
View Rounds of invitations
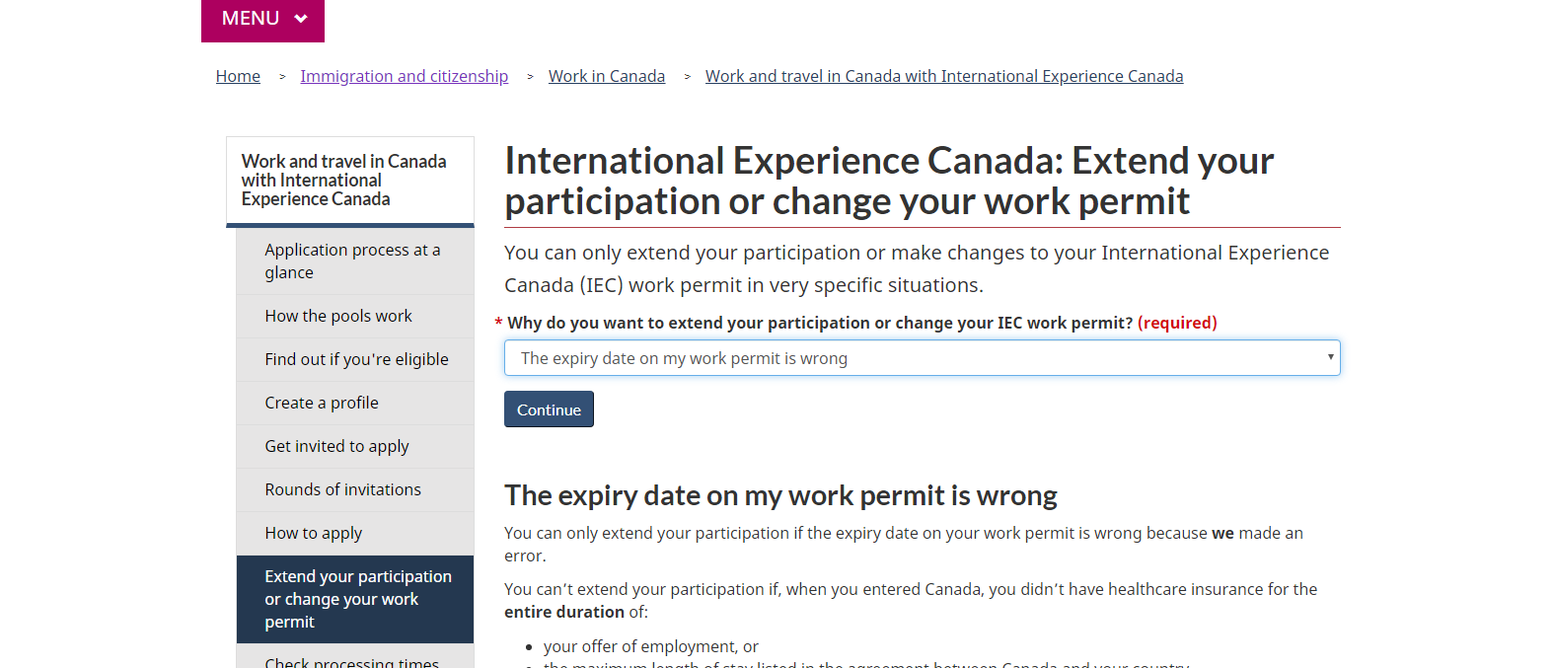(x=355, y=489)
